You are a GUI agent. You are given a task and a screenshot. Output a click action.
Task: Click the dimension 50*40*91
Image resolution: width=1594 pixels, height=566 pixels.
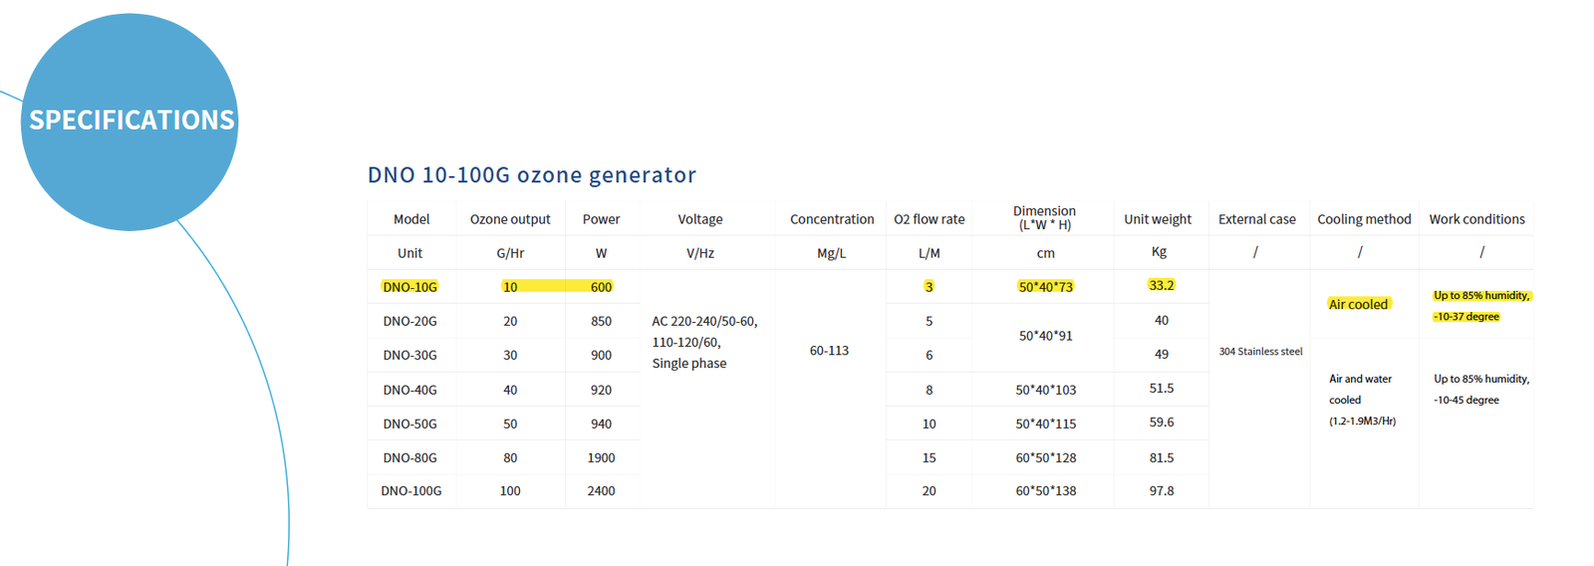point(1045,336)
